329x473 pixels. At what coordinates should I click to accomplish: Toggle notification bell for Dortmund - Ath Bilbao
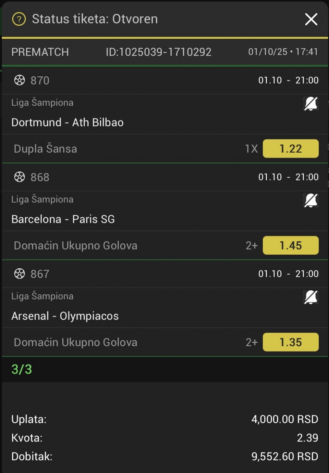coord(311,104)
